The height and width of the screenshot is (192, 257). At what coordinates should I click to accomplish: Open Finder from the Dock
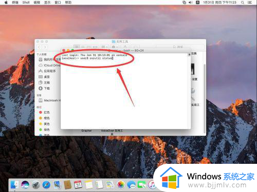point(15,185)
